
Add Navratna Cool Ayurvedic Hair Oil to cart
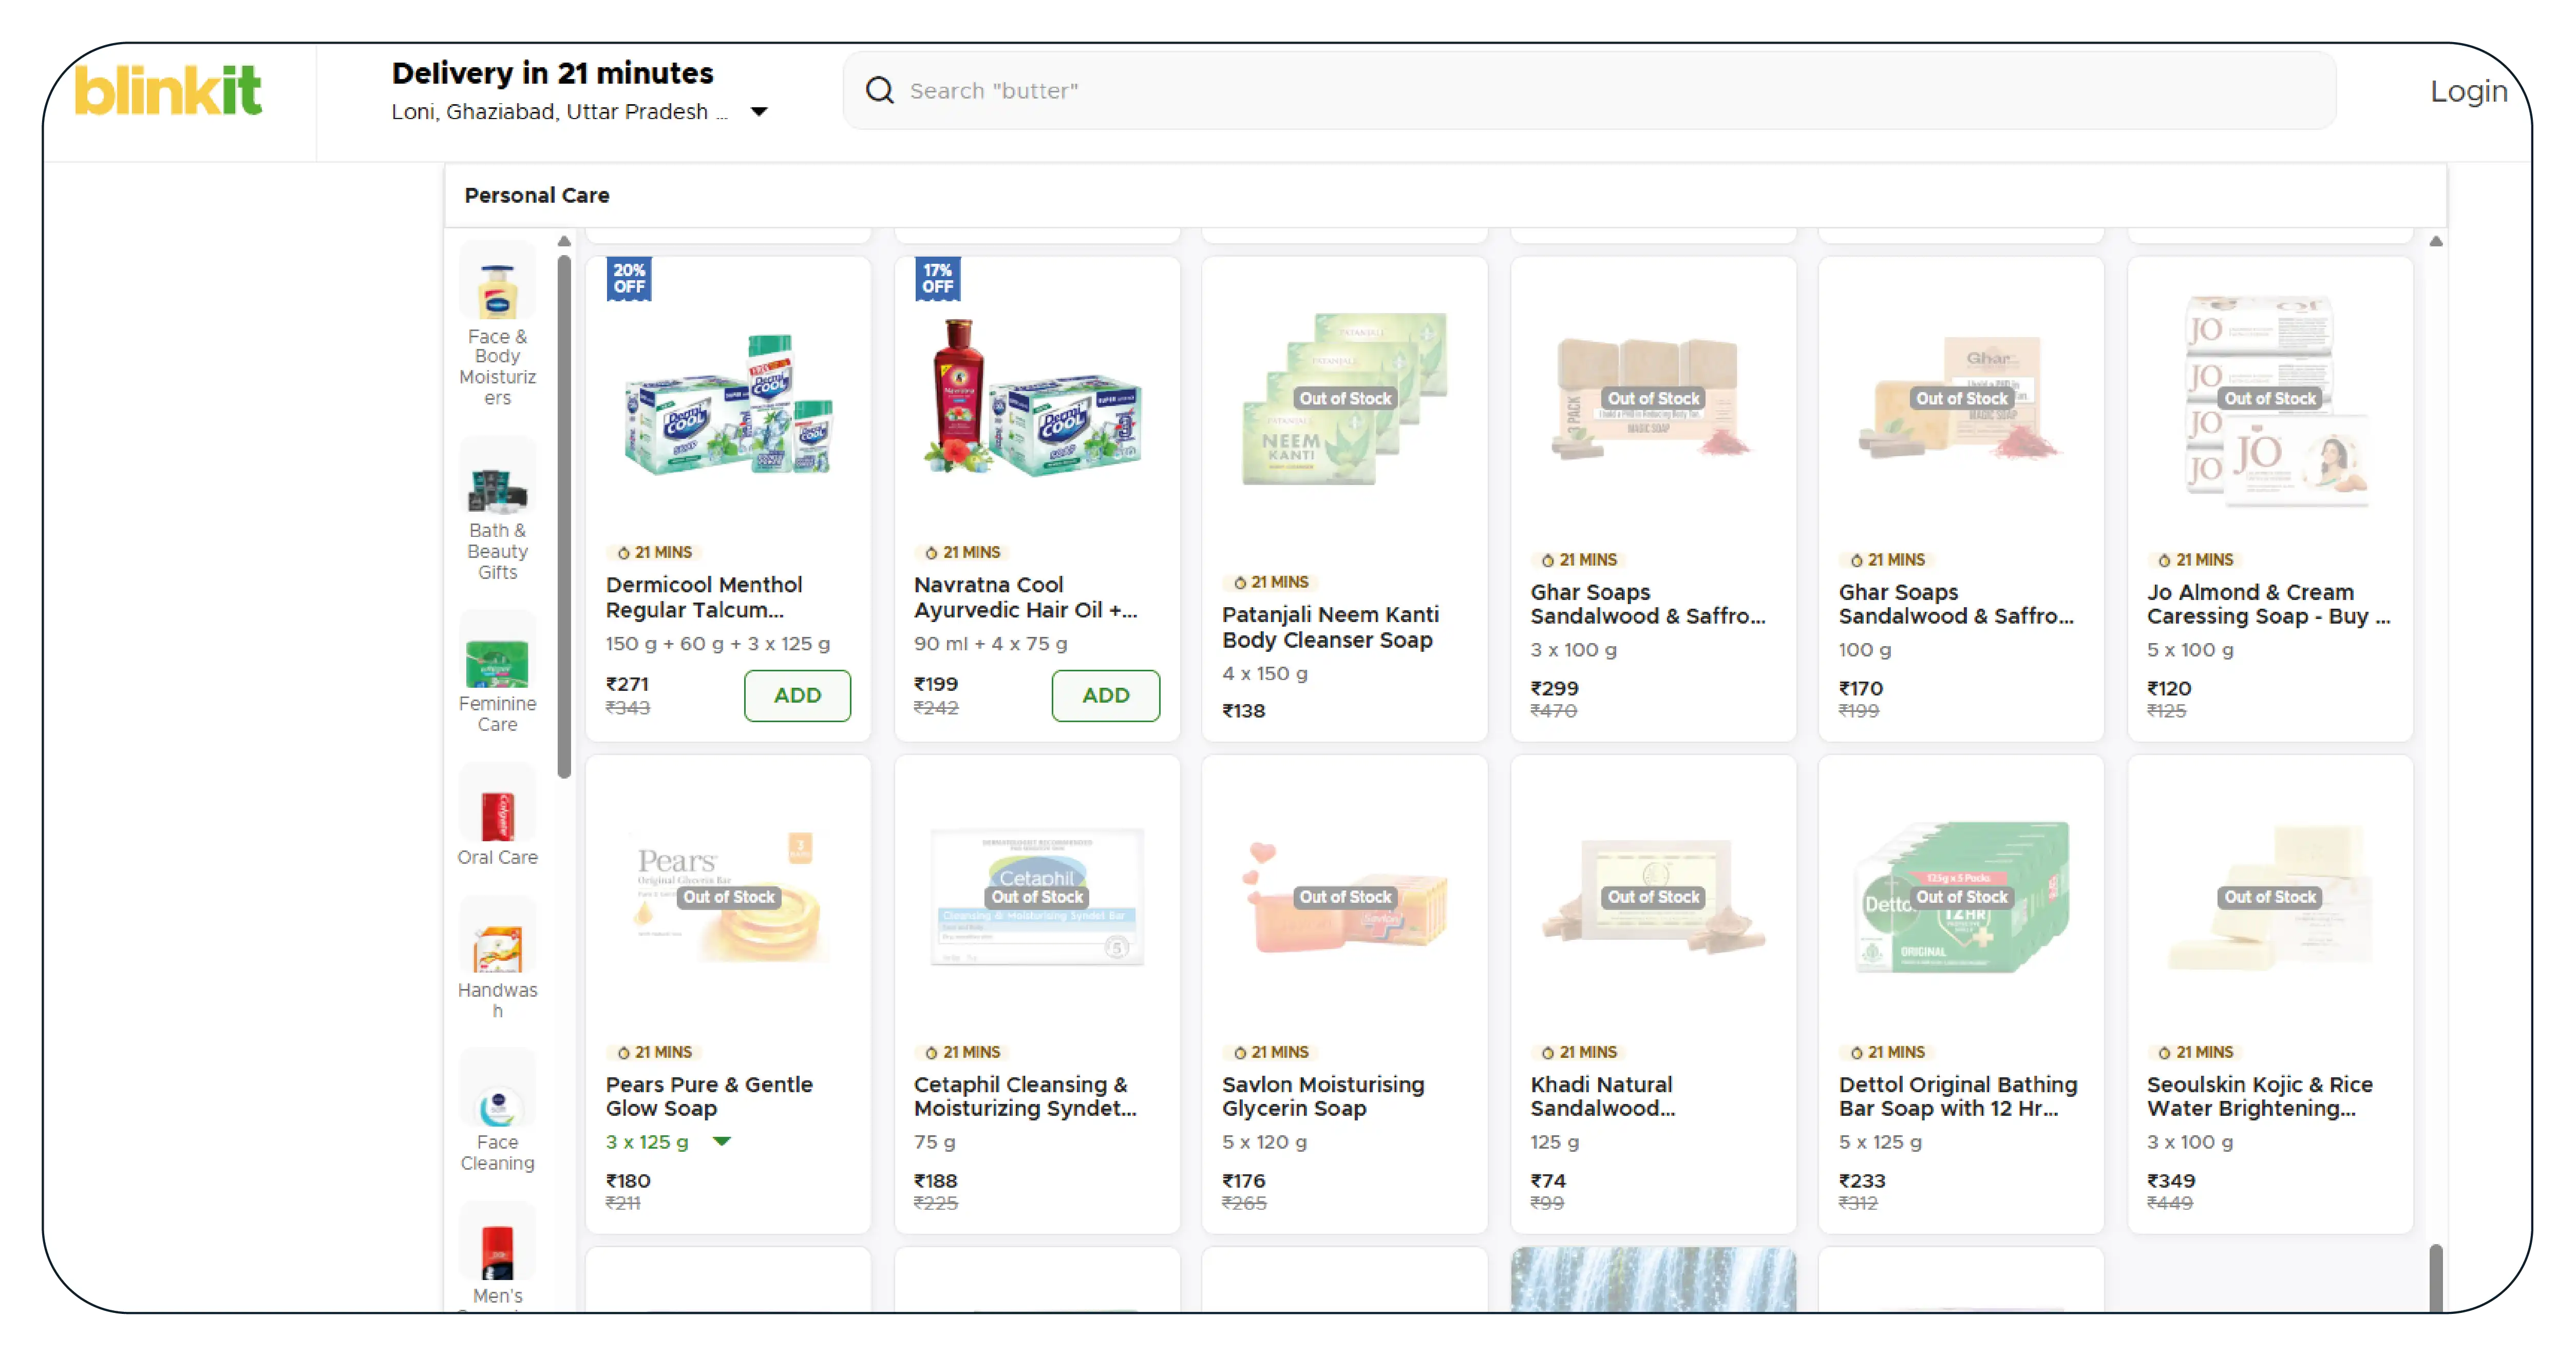[1105, 695]
